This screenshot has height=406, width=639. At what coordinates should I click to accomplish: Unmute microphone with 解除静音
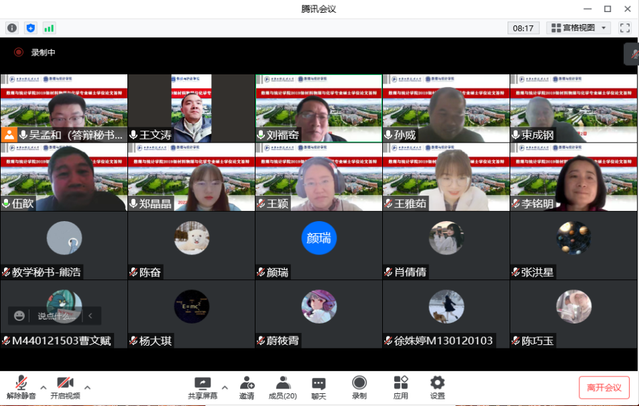[21, 387]
